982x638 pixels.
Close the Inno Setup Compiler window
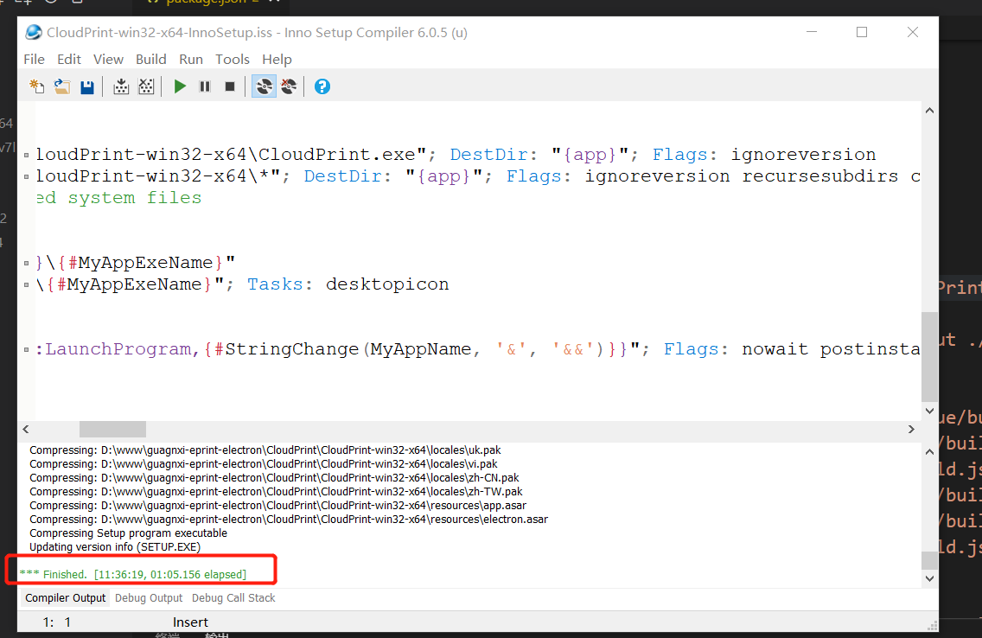pyautogui.click(x=913, y=32)
